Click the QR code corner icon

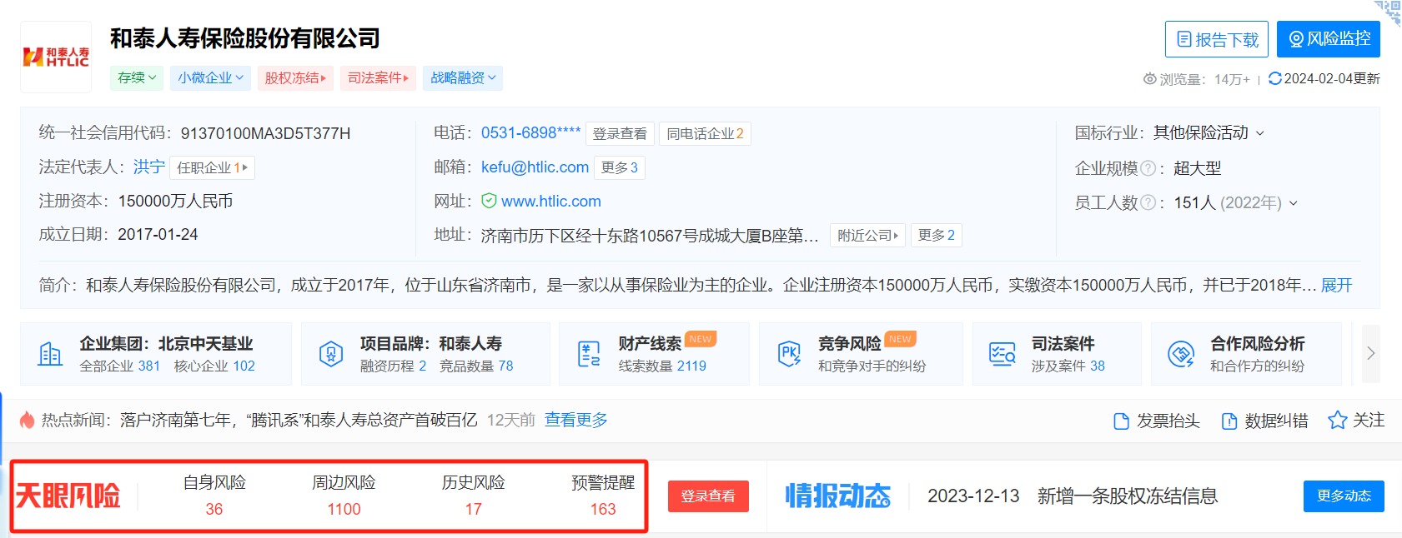(1389, 11)
